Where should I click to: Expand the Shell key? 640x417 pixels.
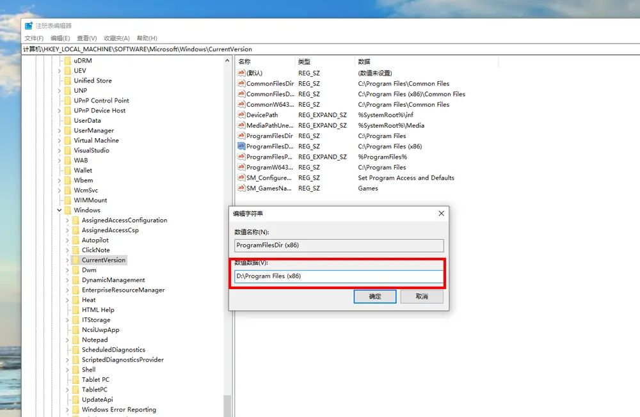(67, 370)
